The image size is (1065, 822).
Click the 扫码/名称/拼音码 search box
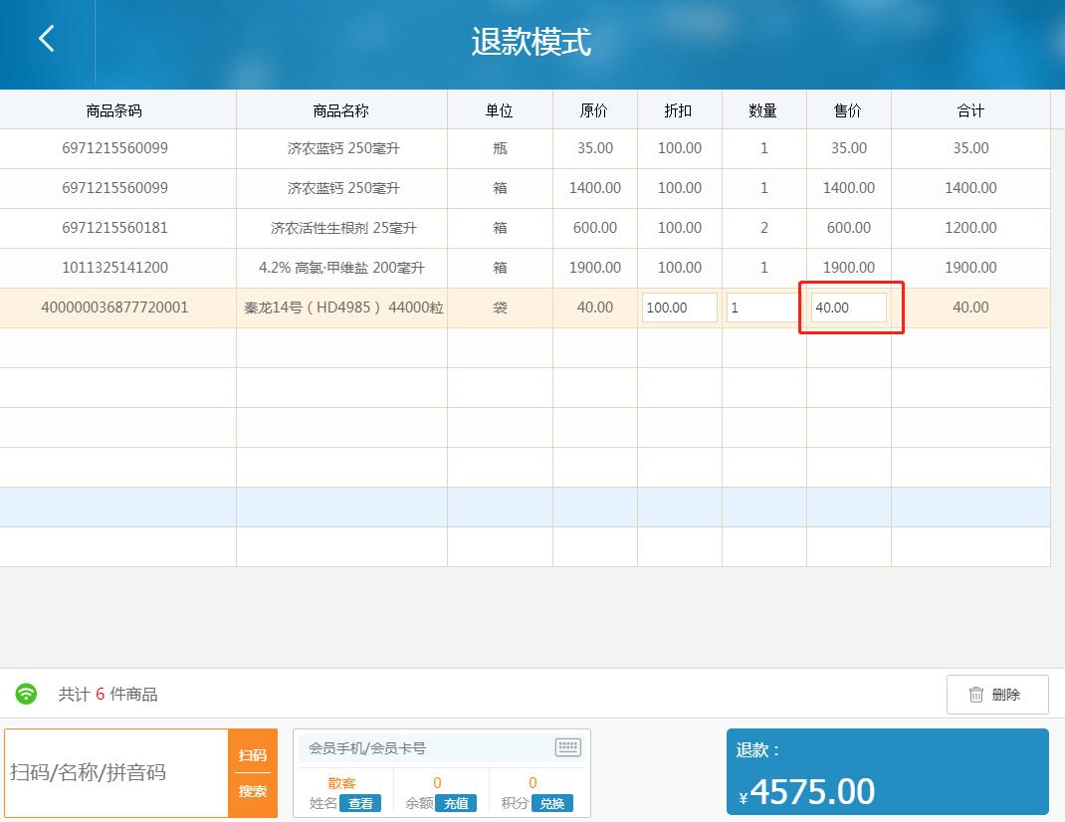point(114,772)
